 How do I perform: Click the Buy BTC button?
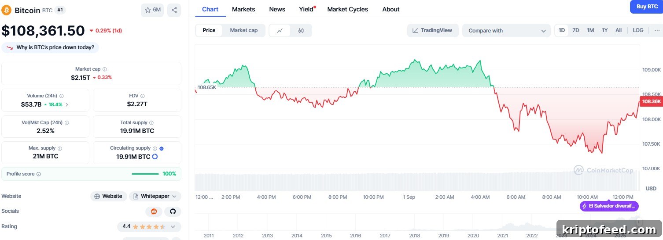coord(646,7)
